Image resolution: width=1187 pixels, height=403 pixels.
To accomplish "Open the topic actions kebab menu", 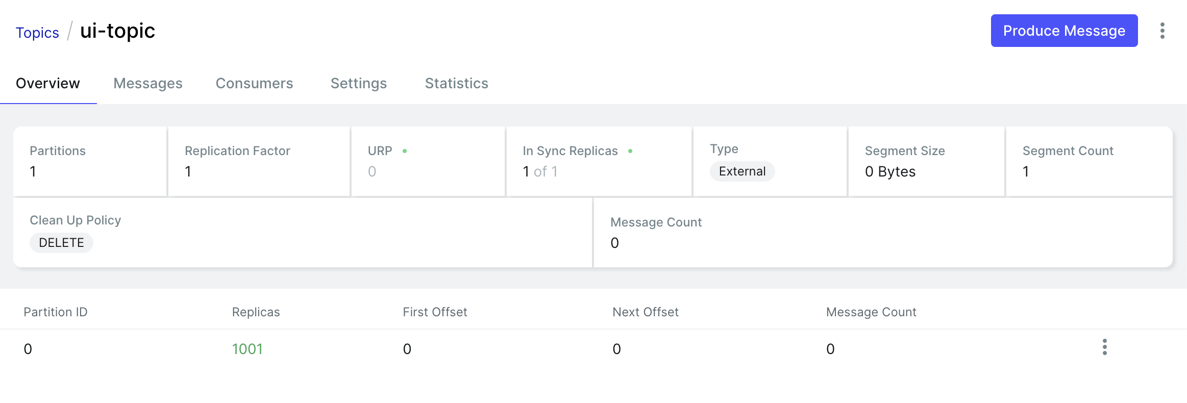I will pos(1162,31).
